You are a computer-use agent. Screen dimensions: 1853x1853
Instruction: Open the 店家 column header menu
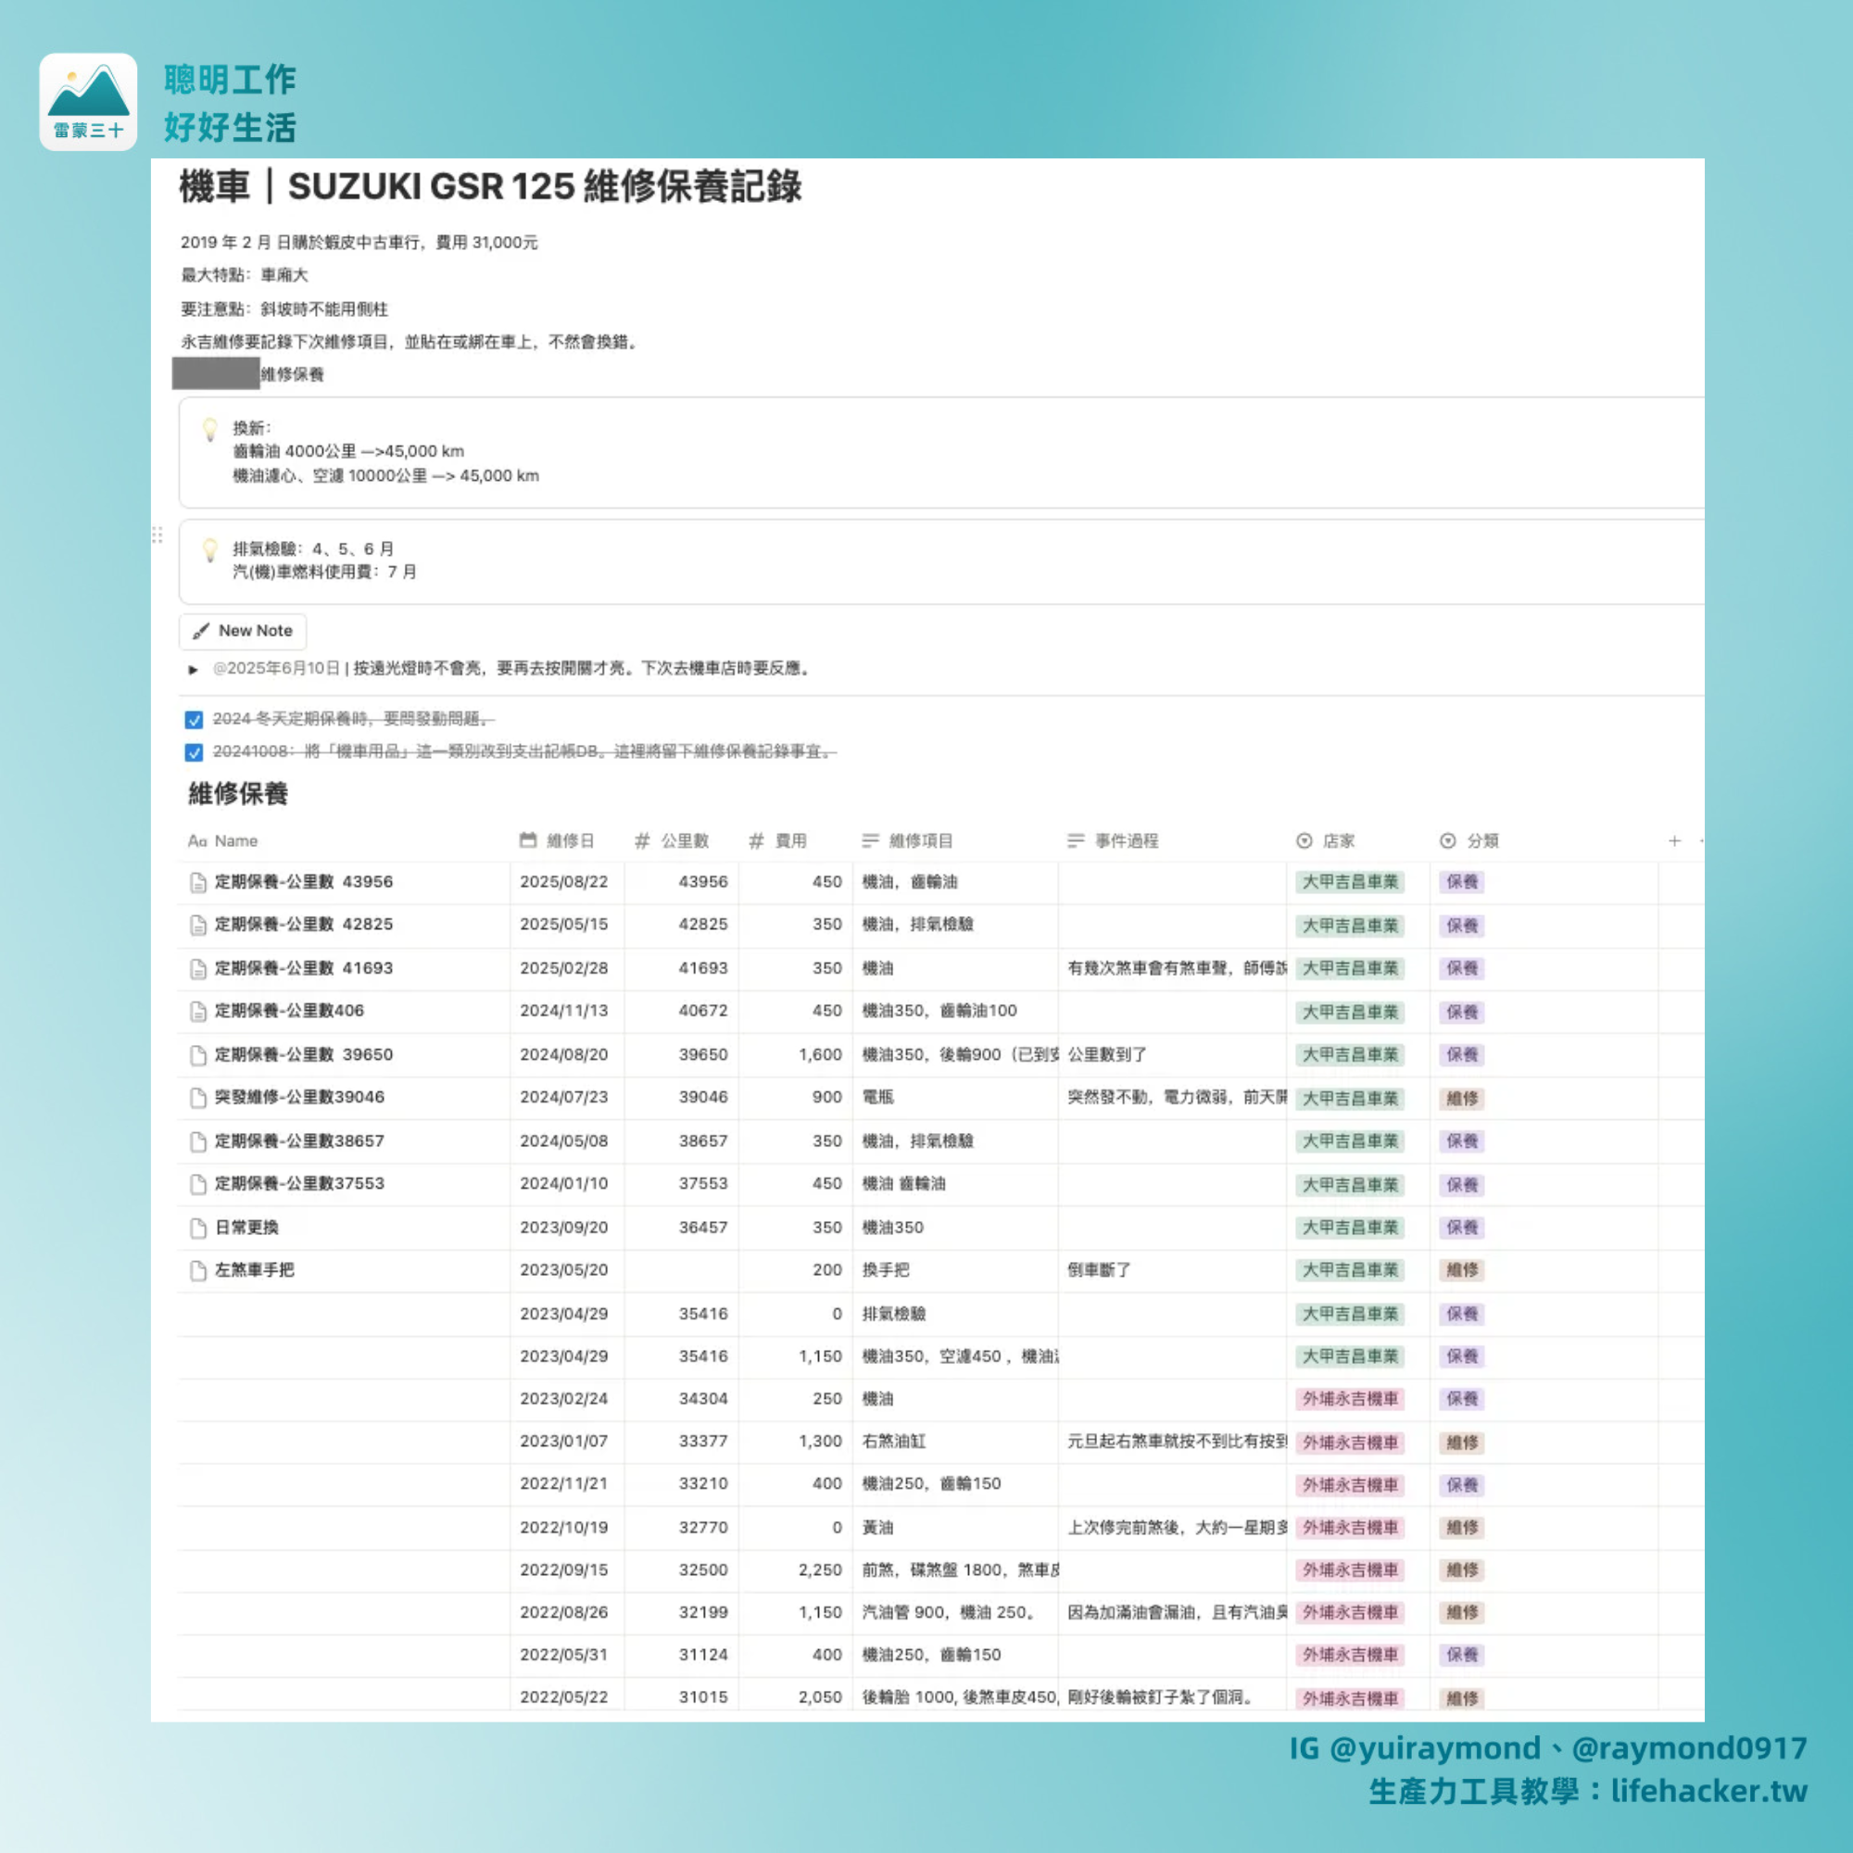1337,841
